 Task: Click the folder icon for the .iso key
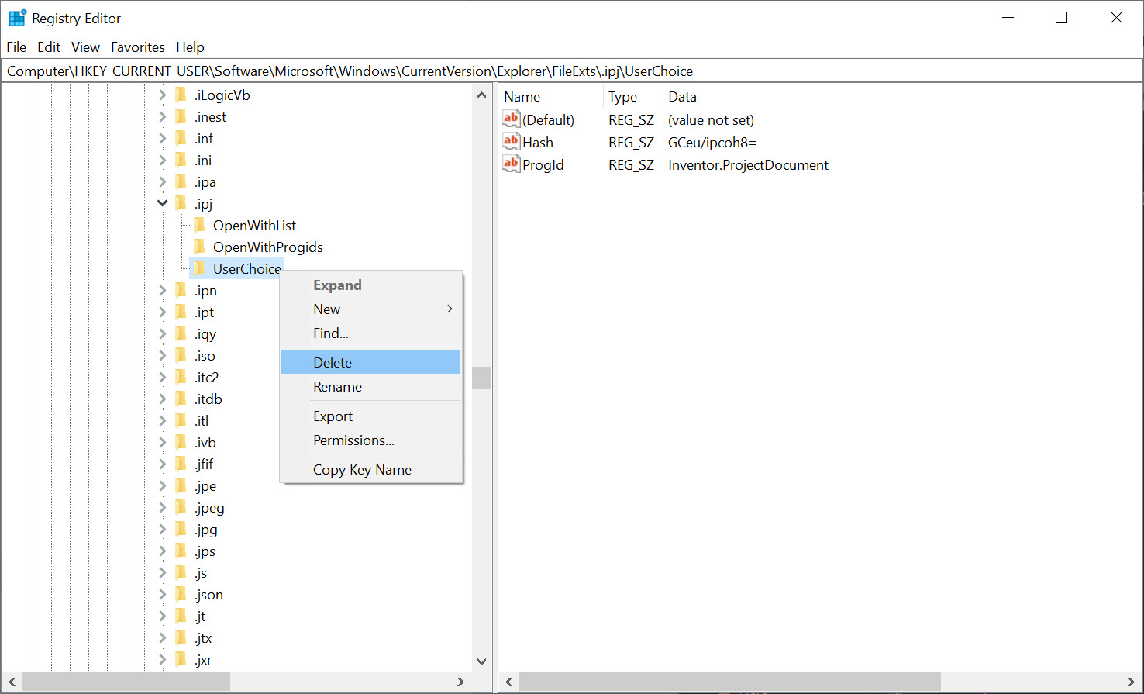tap(179, 355)
